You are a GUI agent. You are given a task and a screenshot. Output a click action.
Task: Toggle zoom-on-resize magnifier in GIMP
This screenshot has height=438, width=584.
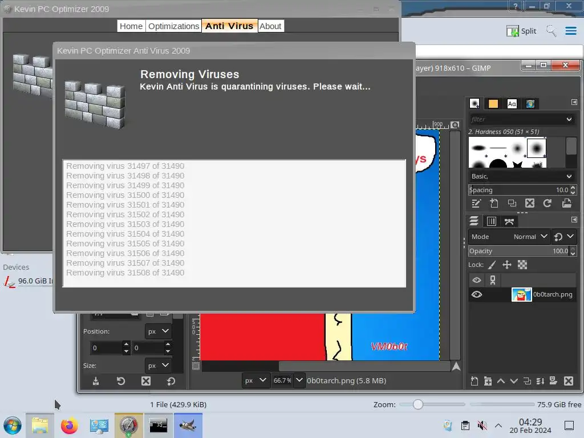[x=455, y=125]
